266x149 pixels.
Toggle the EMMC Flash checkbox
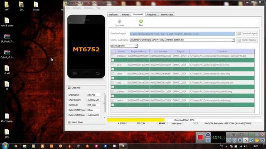(x=69, y=123)
